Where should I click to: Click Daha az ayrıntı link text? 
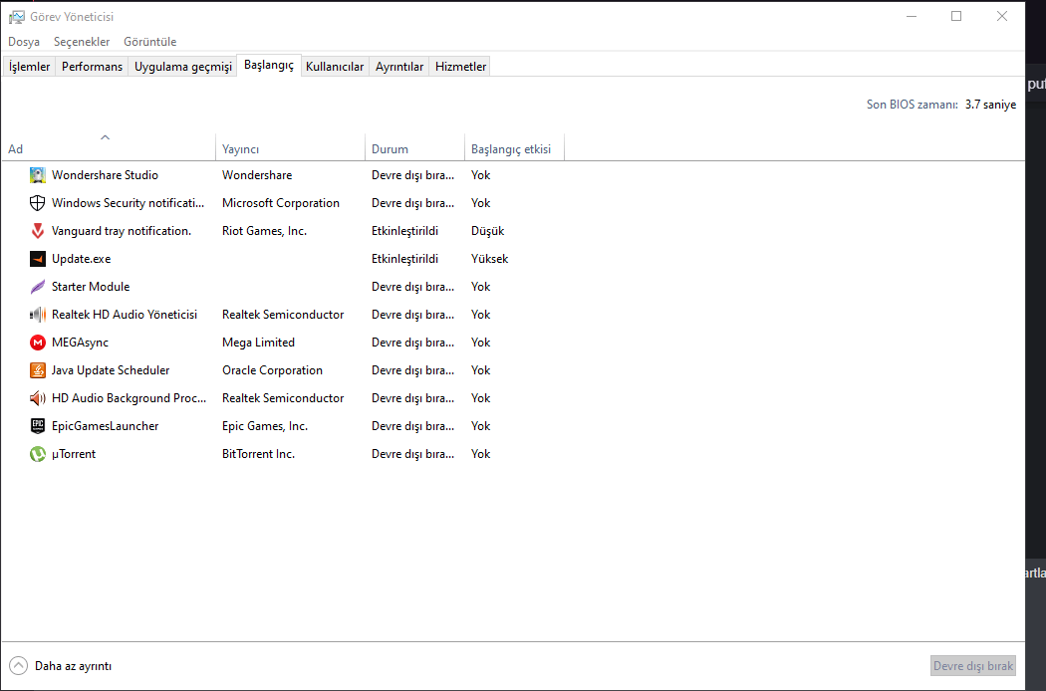pos(74,666)
